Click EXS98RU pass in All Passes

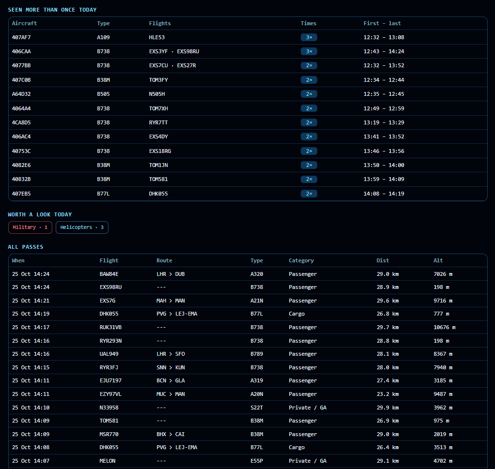point(248,287)
